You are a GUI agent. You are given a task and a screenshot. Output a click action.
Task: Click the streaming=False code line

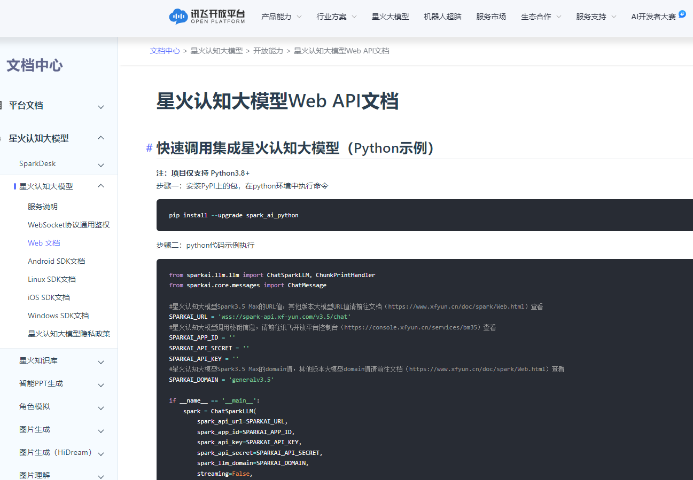(x=225, y=474)
